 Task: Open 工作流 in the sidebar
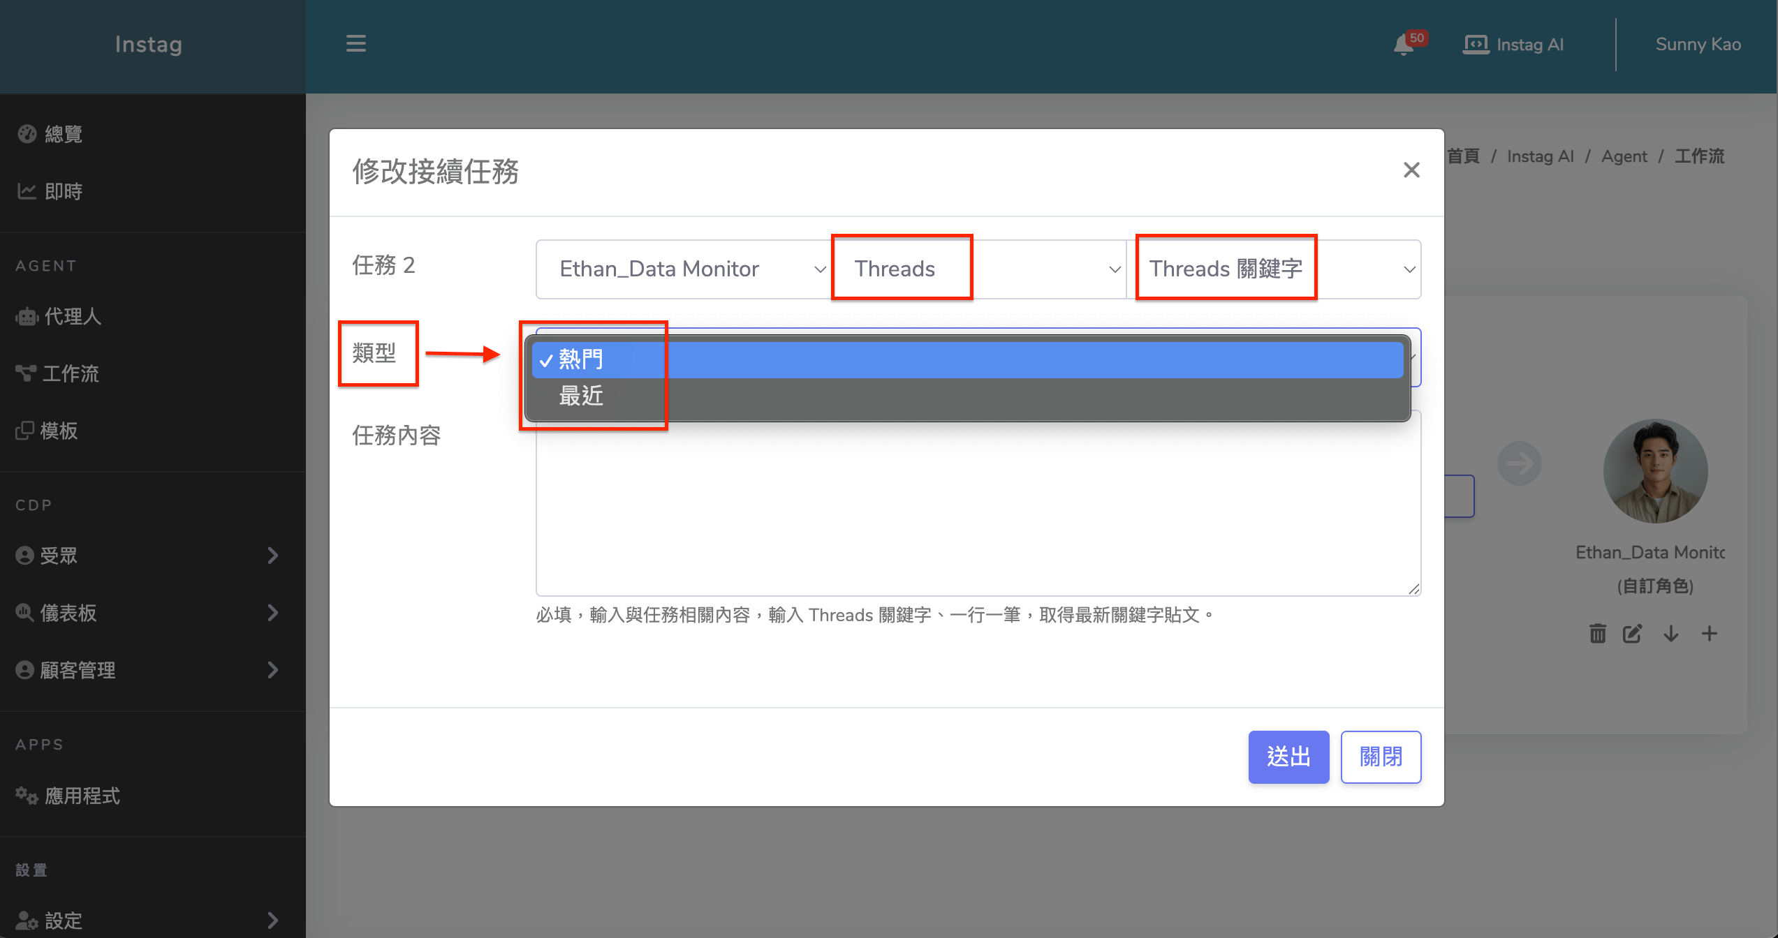pyautogui.click(x=70, y=373)
